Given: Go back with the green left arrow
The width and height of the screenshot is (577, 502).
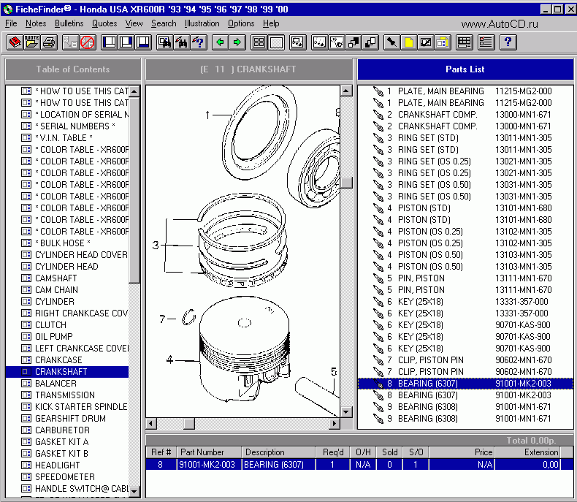Looking at the screenshot, I should pos(220,42).
